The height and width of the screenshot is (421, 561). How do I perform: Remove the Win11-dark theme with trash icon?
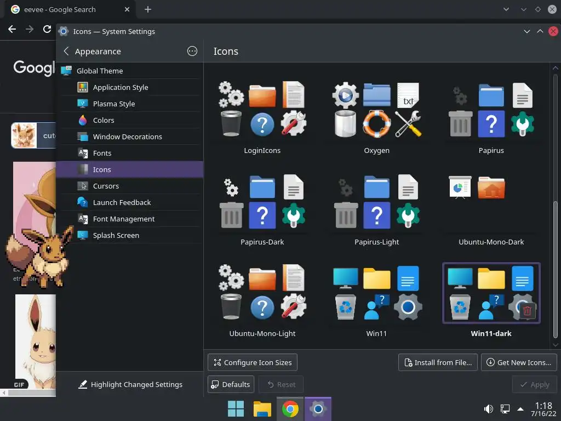[x=527, y=311]
